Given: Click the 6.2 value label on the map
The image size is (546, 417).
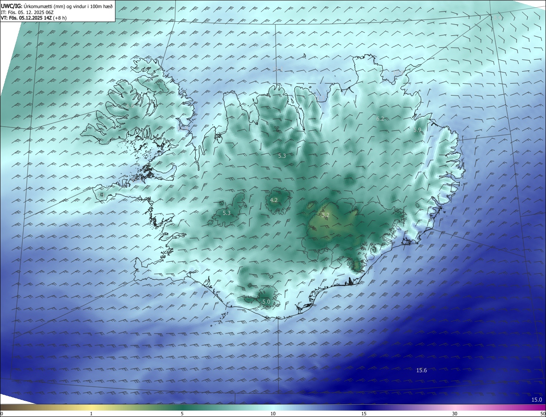Looking at the screenshot, I should point(380,119).
